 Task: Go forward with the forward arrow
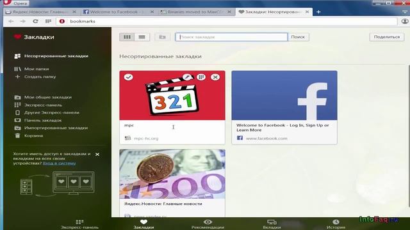(x=23, y=21)
